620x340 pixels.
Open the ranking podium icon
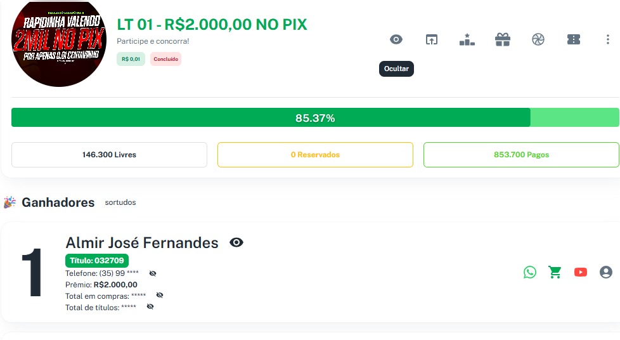click(467, 39)
